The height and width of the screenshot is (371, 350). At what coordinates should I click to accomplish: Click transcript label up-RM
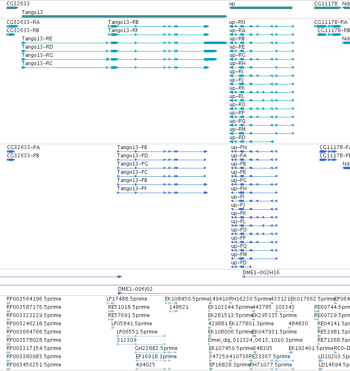click(x=237, y=129)
